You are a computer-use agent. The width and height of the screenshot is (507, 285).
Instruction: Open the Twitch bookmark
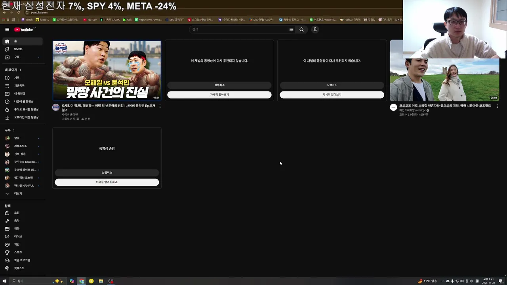coord(27,19)
